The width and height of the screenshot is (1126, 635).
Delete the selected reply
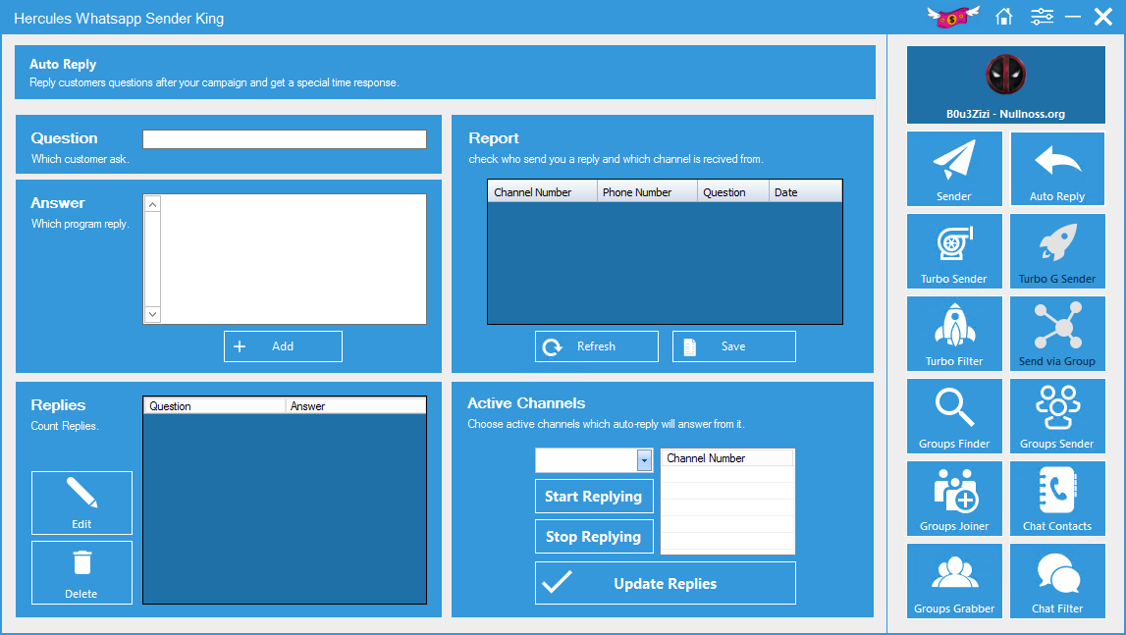point(81,572)
